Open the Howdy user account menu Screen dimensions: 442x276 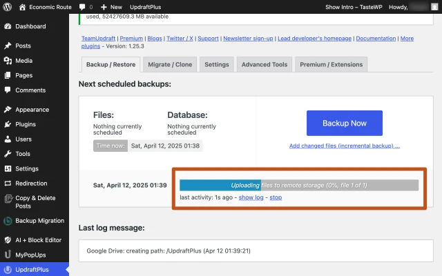pos(407,6)
